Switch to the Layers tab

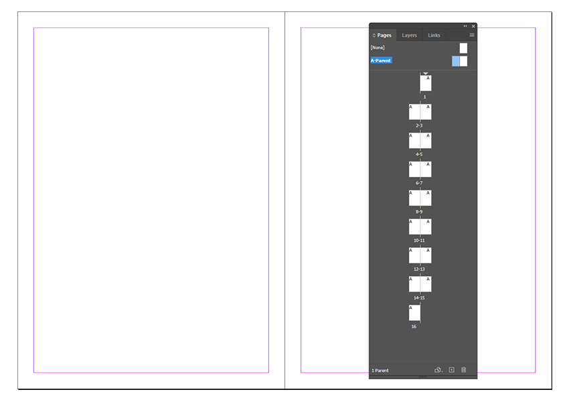409,36
